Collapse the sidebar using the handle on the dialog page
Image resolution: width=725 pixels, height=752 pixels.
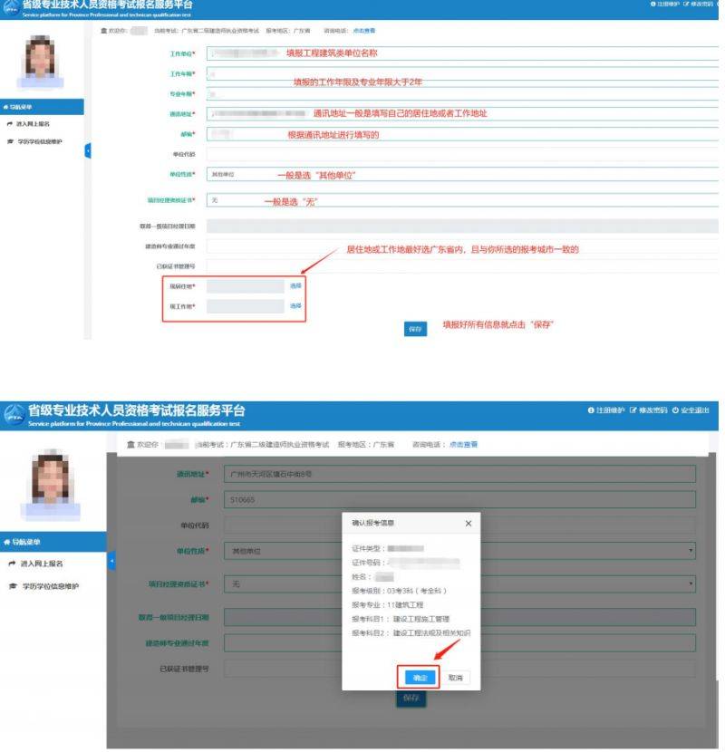tap(111, 561)
